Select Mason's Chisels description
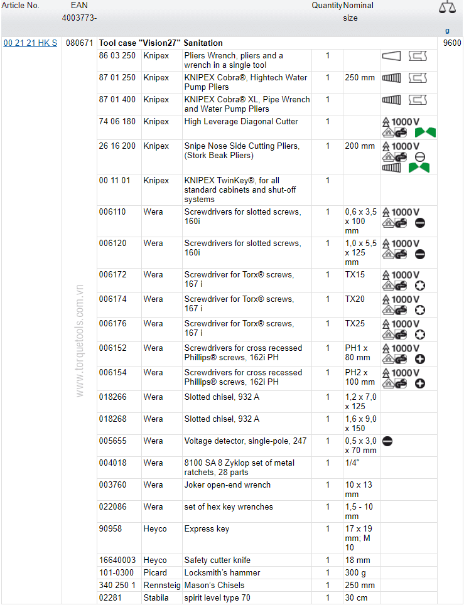Screen dimensions: 464x605 coord(214,586)
